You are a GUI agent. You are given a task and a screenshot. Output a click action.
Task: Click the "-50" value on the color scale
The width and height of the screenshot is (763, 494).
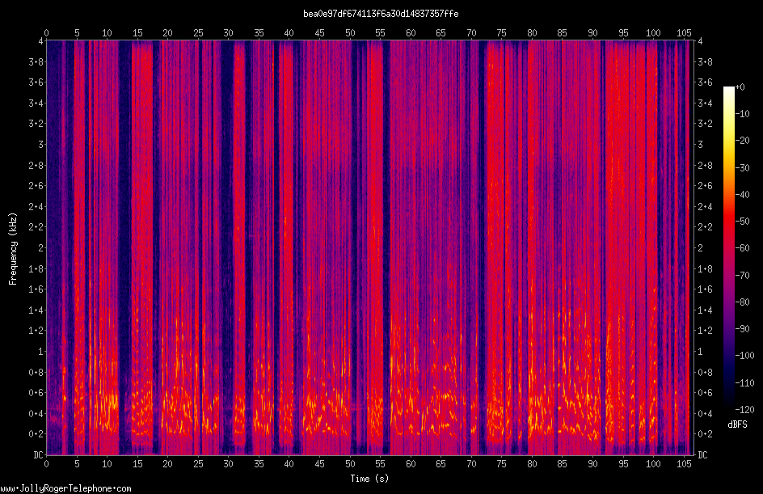coord(742,222)
